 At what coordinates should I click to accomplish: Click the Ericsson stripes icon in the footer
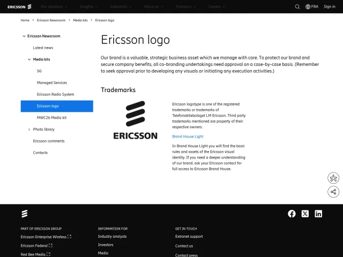click(x=25, y=214)
